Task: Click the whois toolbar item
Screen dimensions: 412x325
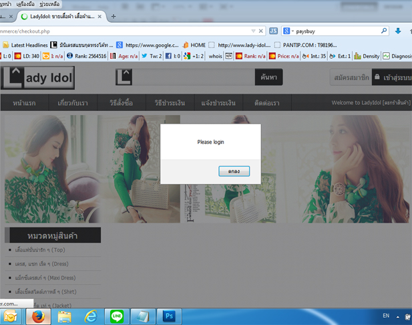Action: pyautogui.click(x=215, y=56)
